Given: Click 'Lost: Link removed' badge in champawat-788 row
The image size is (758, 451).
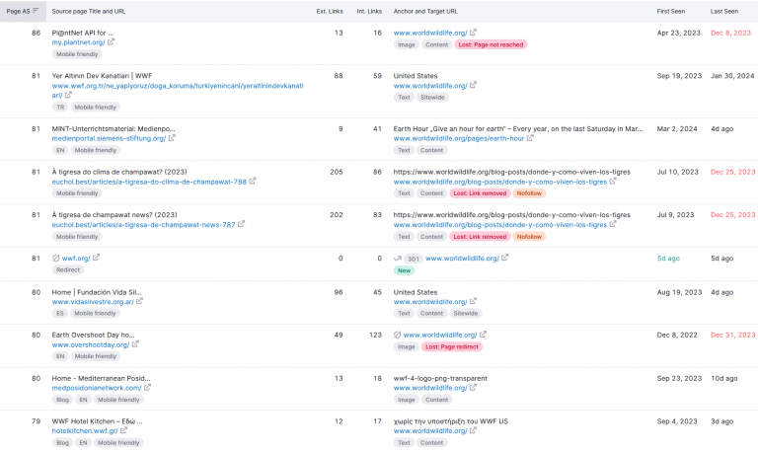Looking at the screenshot, I should (x=480, y=193).
